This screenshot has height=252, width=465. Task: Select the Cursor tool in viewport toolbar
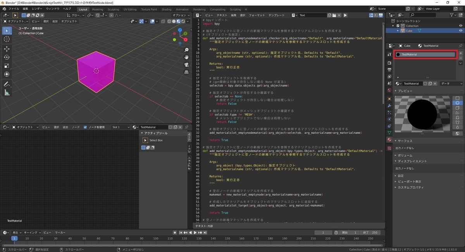point(7,39)
